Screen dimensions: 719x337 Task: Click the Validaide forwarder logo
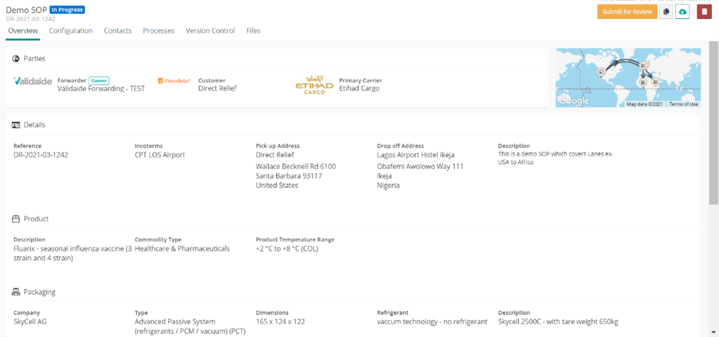tap(33, 82)
